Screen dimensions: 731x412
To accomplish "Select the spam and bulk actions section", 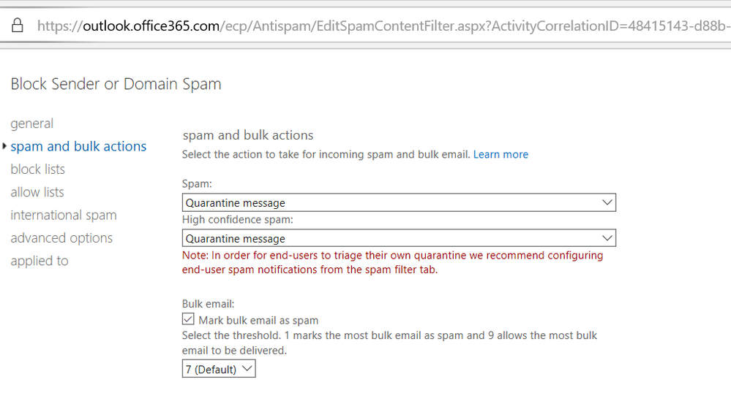I will point(78,146).
